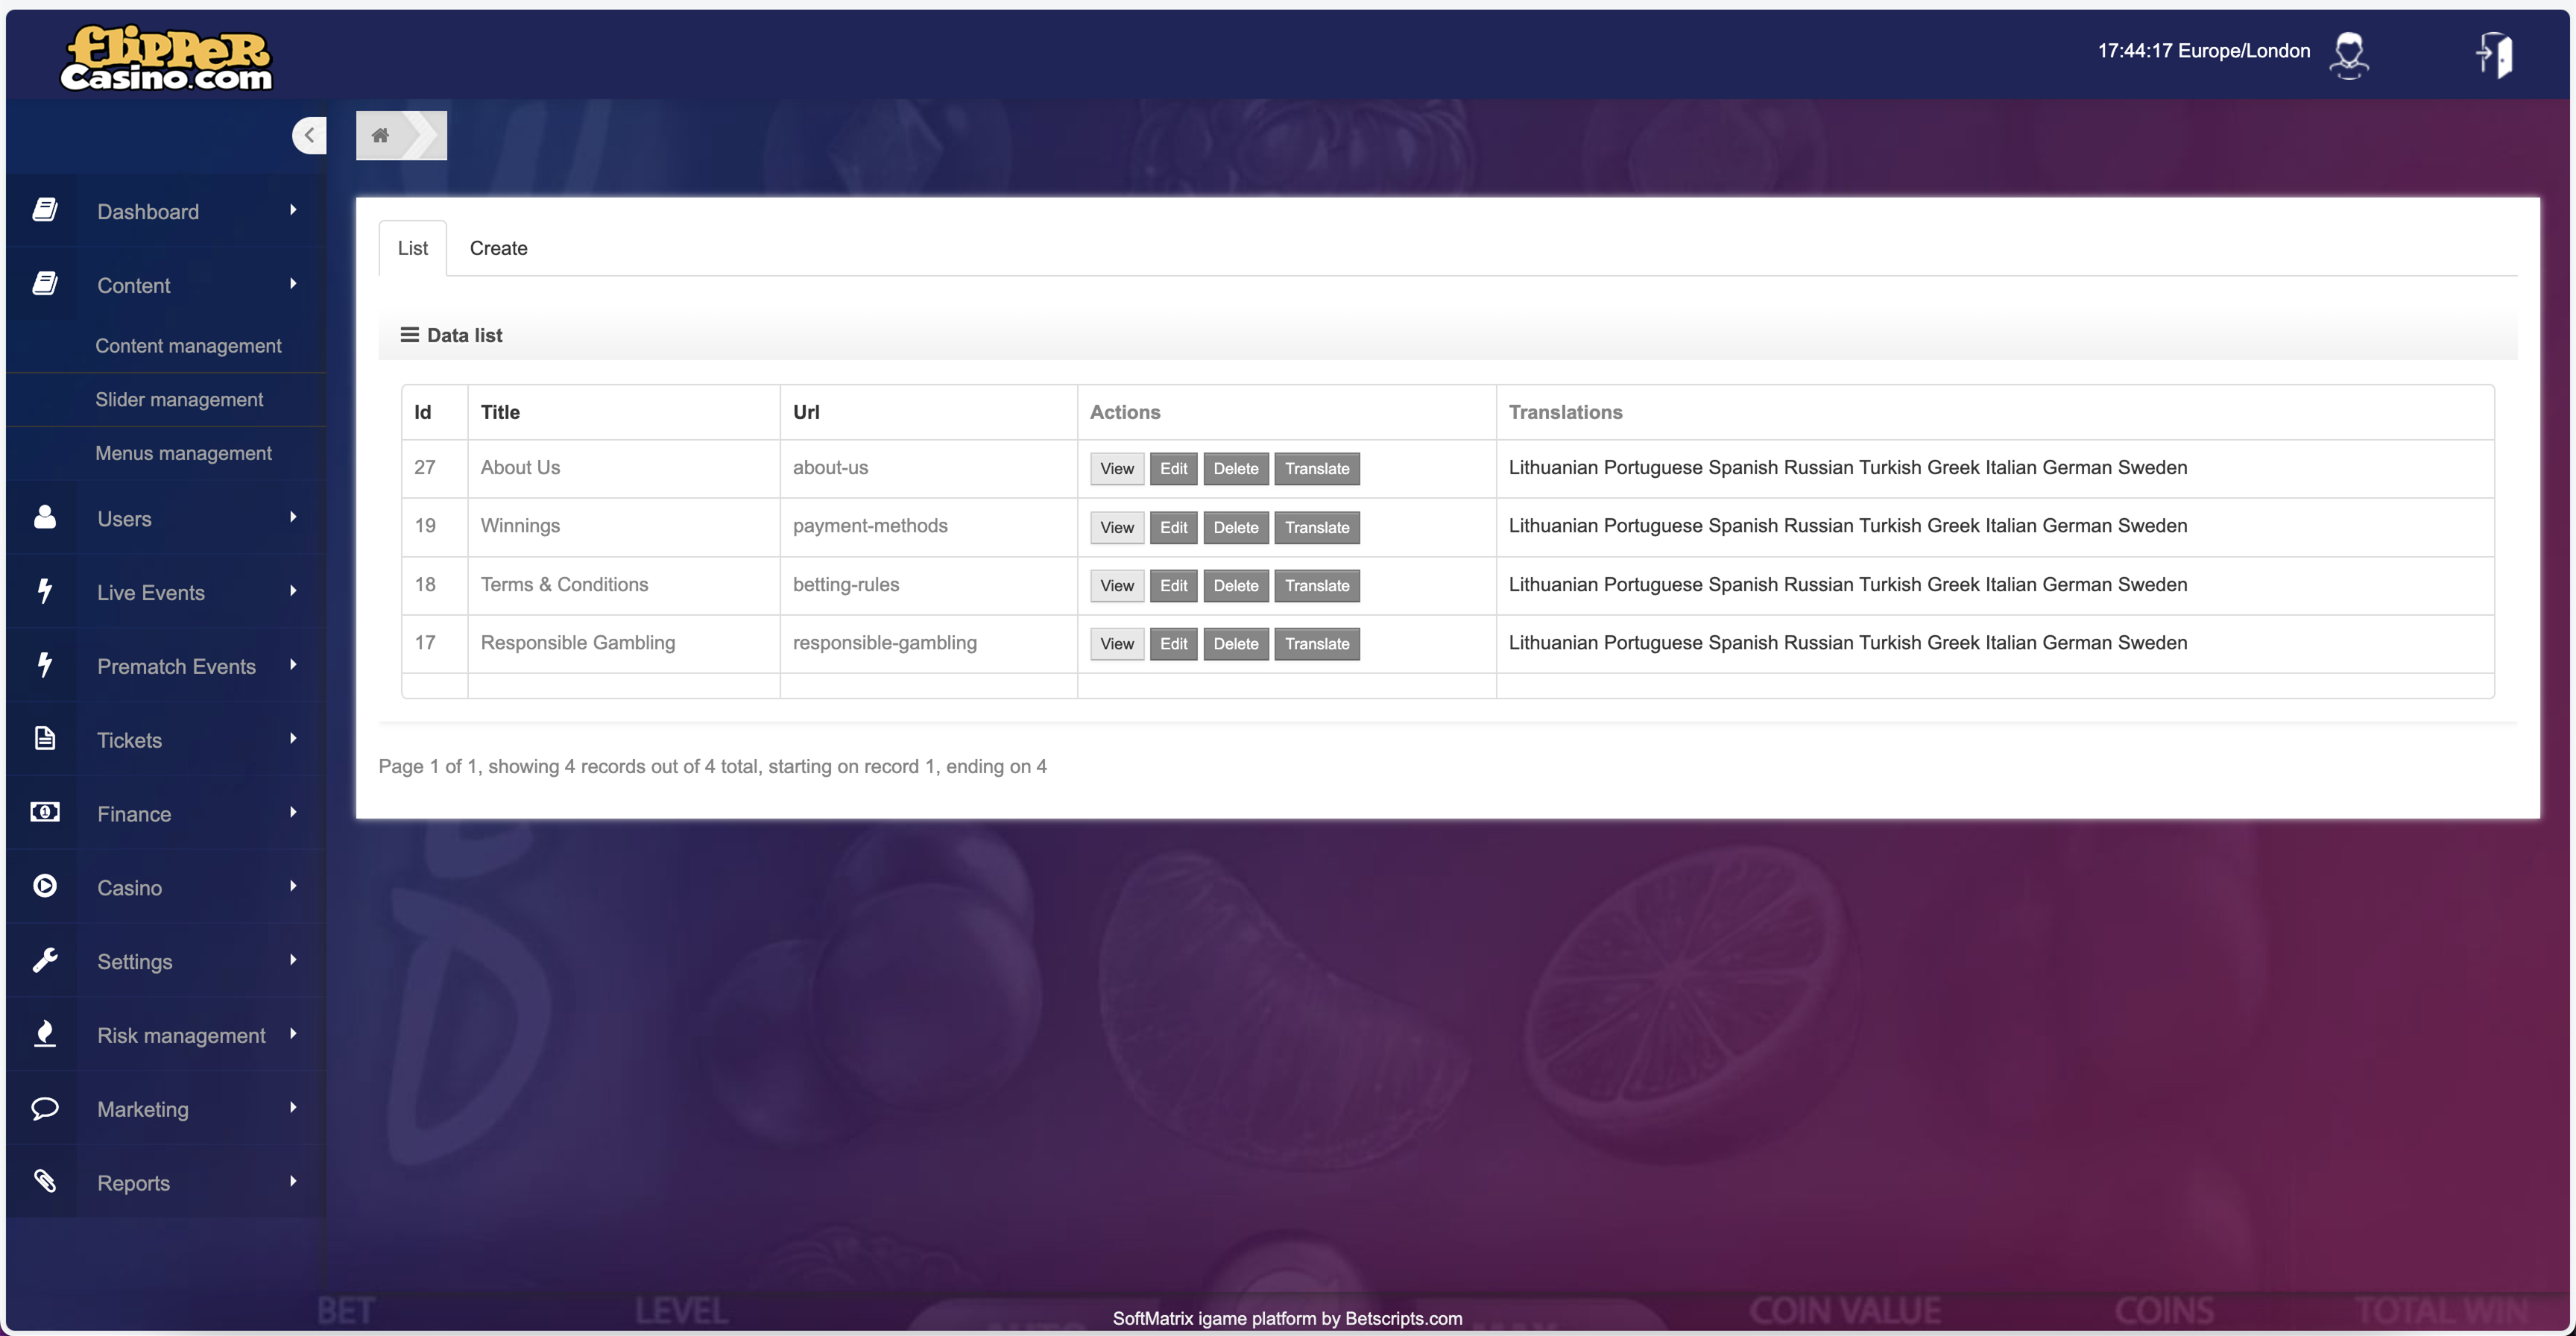Expand the Risk management submenu arrow
The height and width of the screenshot is (1336, 2576).
pyautogui.click(x=293, y=1034)
